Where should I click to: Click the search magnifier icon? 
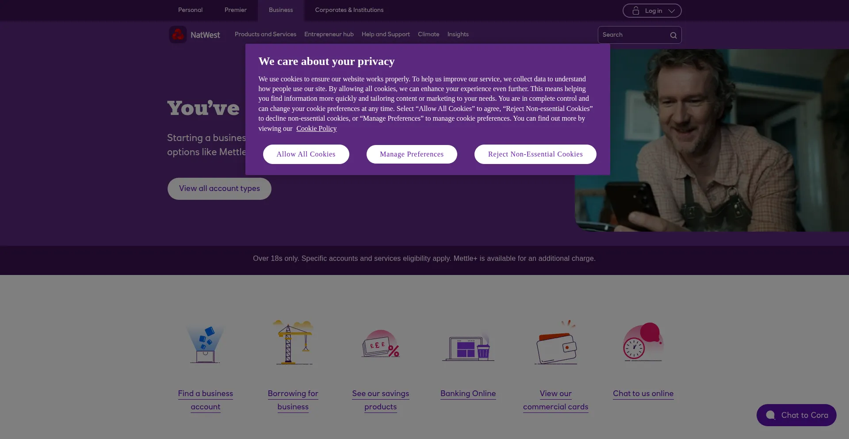[673, 35]
